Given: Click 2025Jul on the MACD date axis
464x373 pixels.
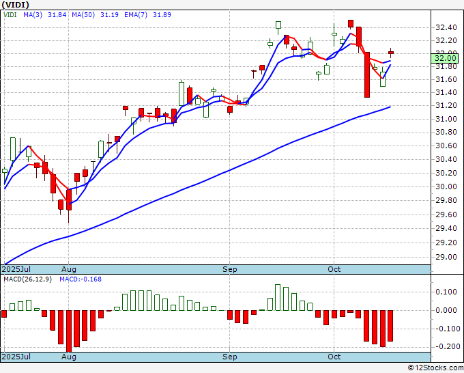Looking at the screenshot, I should coord(16,357).
